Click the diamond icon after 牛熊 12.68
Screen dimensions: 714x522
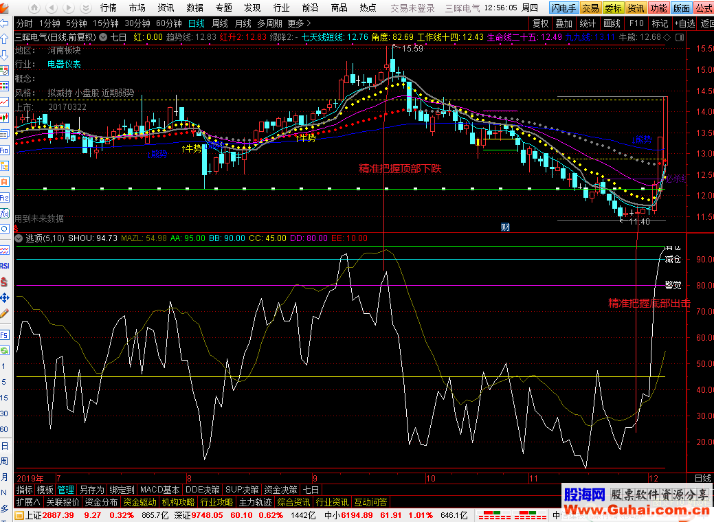pyautogui.click(x=667, y=37)
